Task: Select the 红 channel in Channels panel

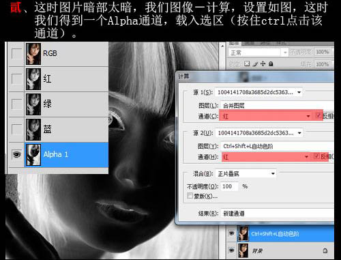Action: click(x=59, y=79)
